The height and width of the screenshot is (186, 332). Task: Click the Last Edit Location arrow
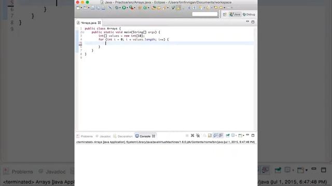pyautogui.click(x=216, y=8)
